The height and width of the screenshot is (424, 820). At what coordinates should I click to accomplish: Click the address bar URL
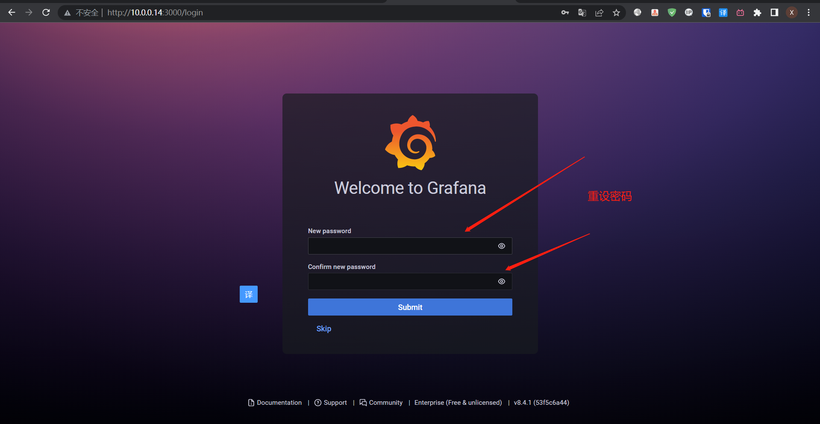click(x=155, y=13)
